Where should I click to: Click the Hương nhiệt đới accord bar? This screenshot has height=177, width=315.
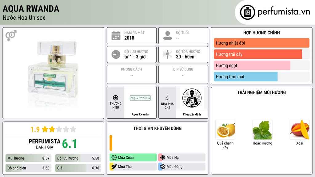coord(261,43)
